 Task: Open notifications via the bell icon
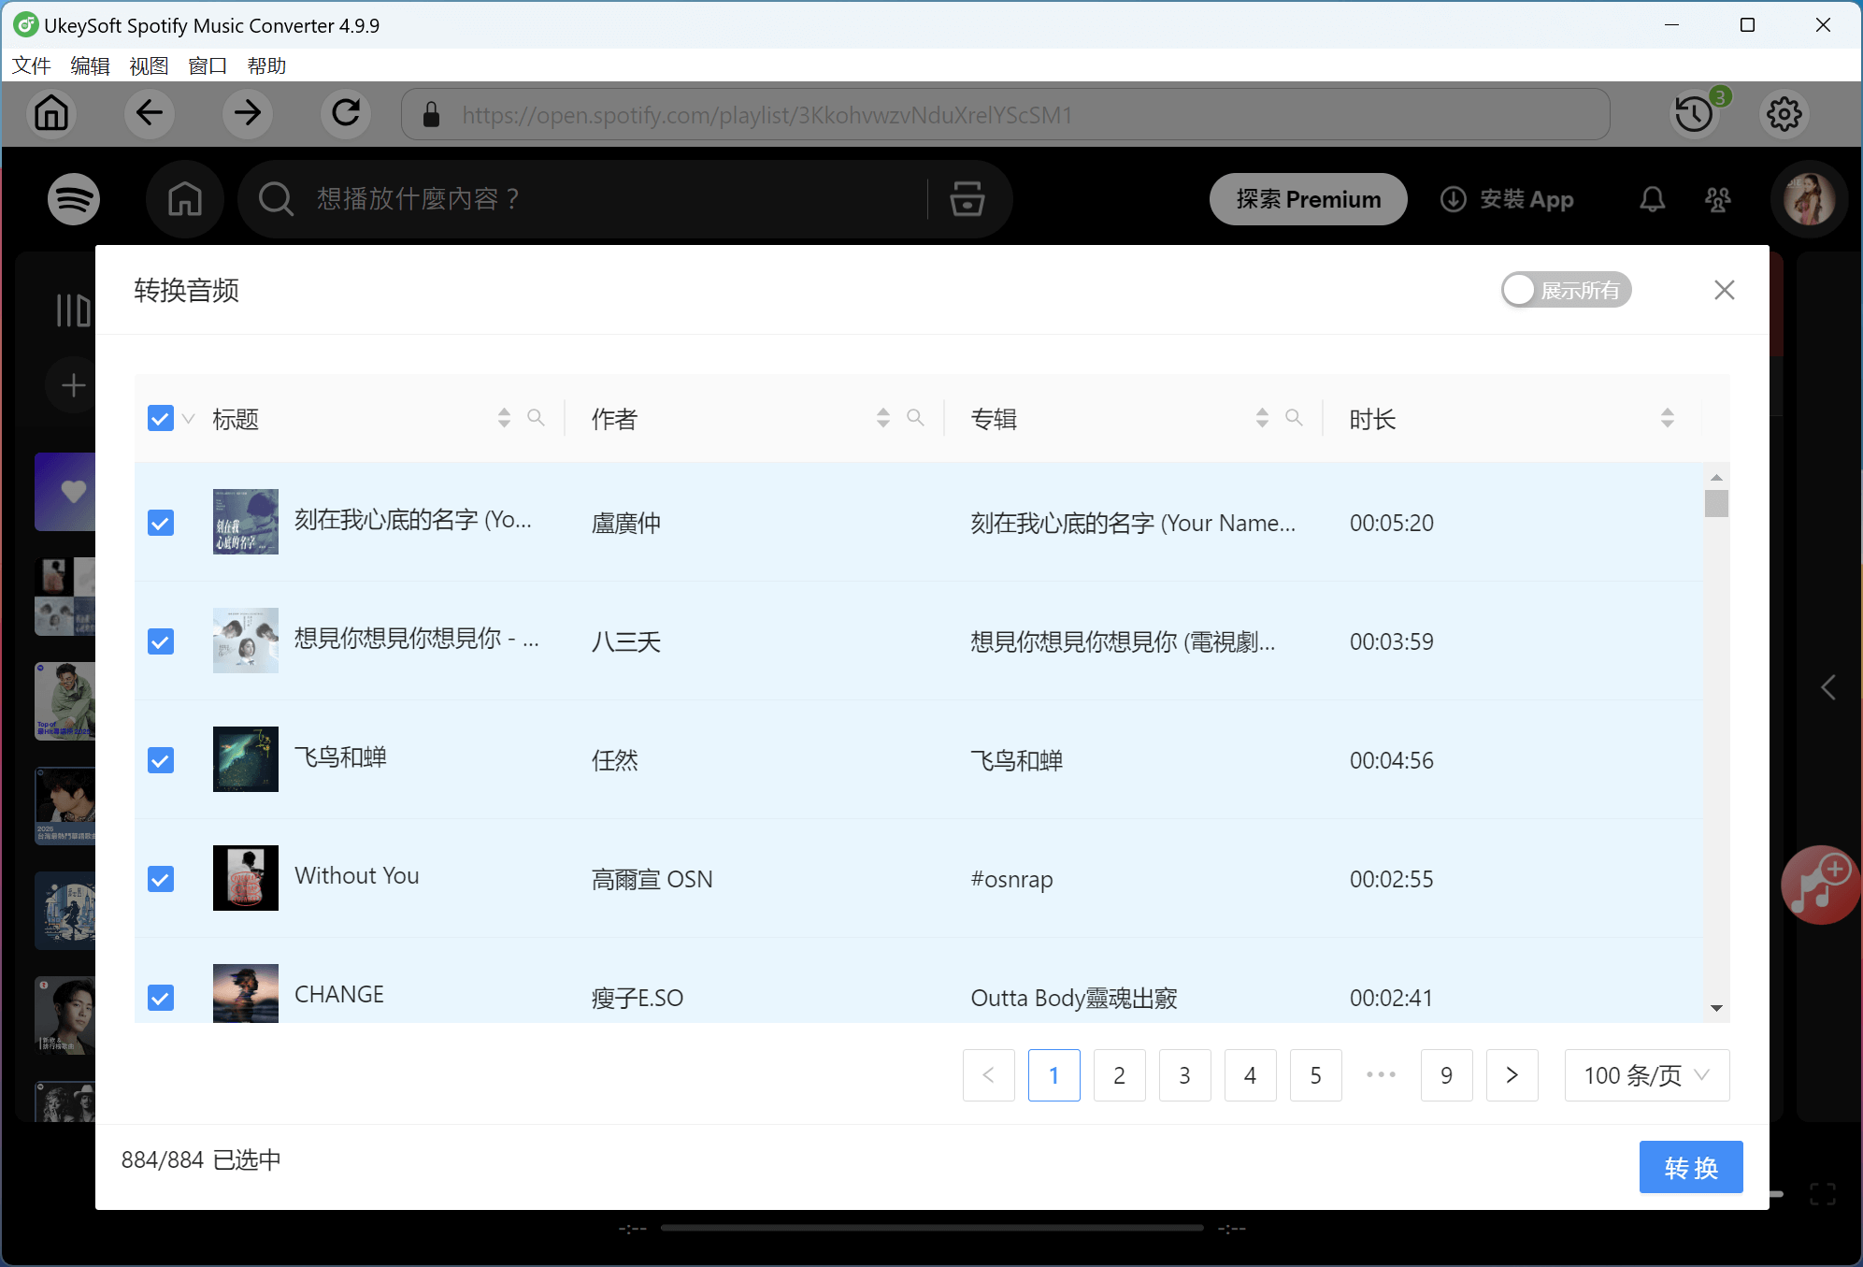pyautogui.click(x=1652, y=198)
